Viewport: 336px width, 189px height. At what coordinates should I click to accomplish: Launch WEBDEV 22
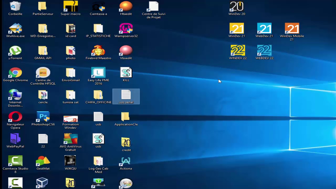(x=264, y=52)
